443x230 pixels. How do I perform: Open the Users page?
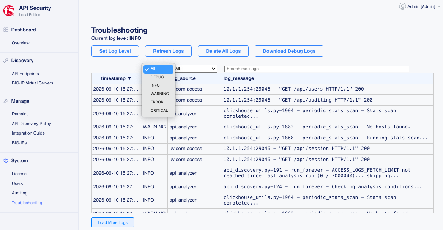coord(17,183)
